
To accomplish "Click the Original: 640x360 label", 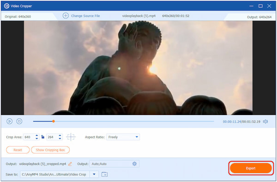I will (18, 17).
